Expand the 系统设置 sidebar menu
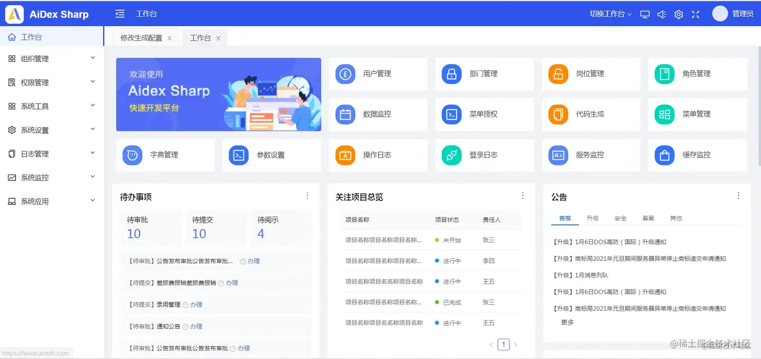This screenshot has height=359, width=761. tap(52, 130)
